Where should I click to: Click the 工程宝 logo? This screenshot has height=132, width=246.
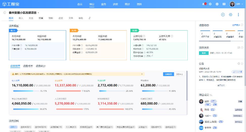point(11,4)
